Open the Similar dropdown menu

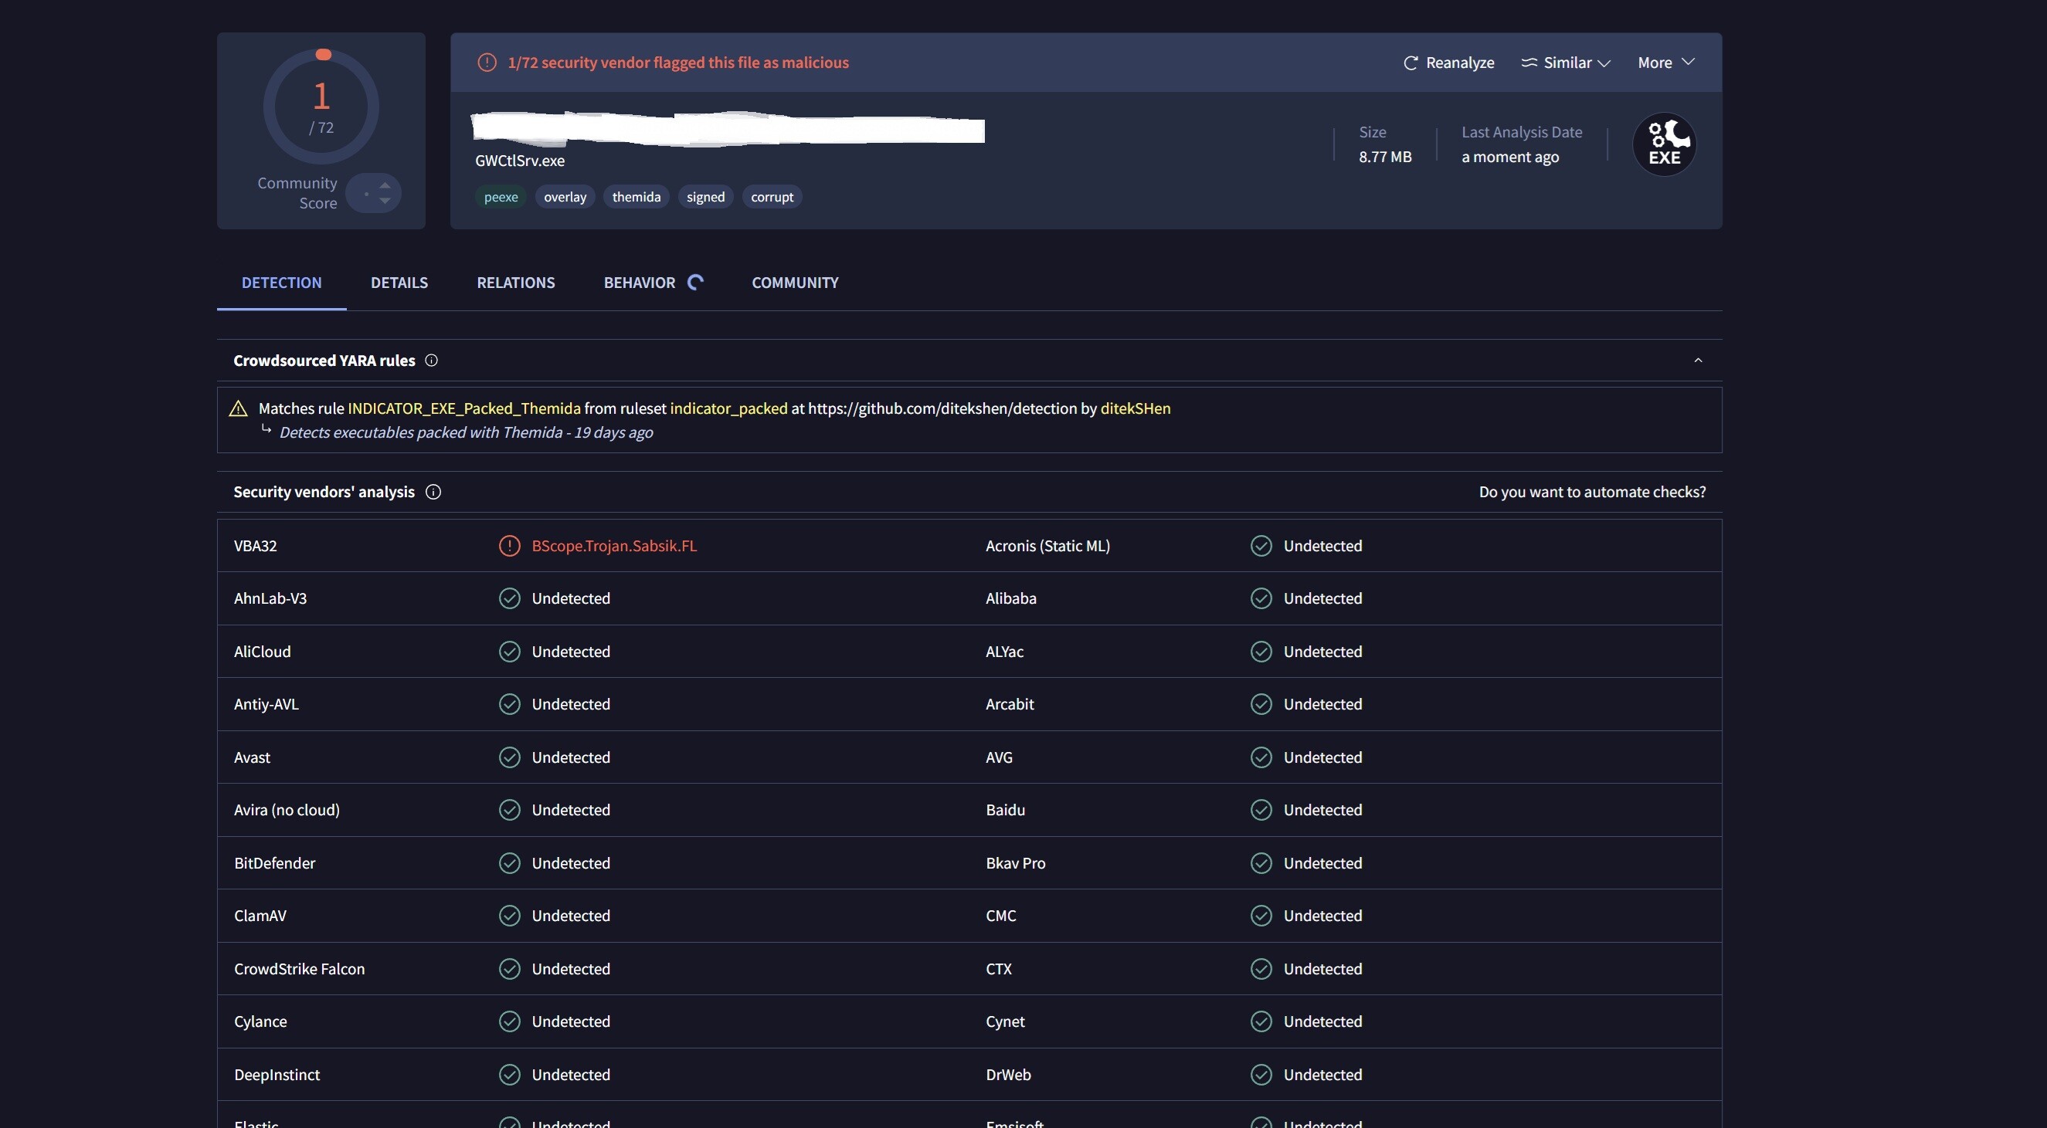pos(1567,63)
